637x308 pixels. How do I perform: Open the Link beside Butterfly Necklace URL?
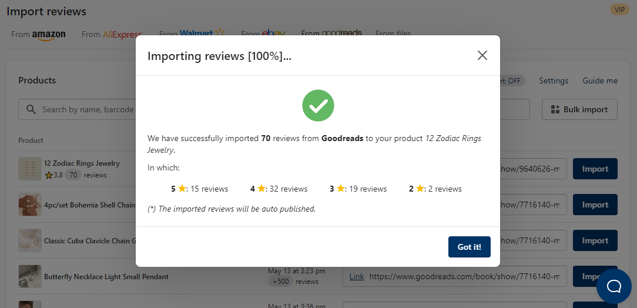(x=357, y=276)
